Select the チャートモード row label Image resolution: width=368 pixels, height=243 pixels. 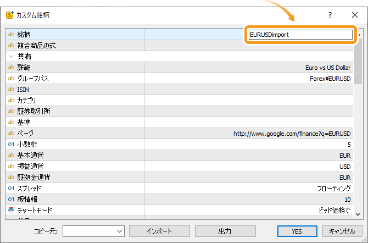click(35, 211)
